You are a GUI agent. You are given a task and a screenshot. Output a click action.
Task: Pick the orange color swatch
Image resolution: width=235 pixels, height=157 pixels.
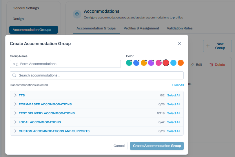tap(181, 63)
